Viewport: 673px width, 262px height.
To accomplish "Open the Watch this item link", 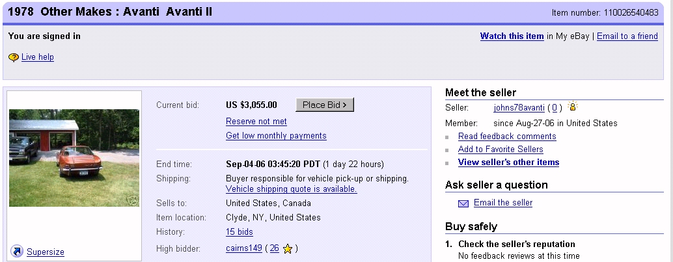I will click(512, 36).
